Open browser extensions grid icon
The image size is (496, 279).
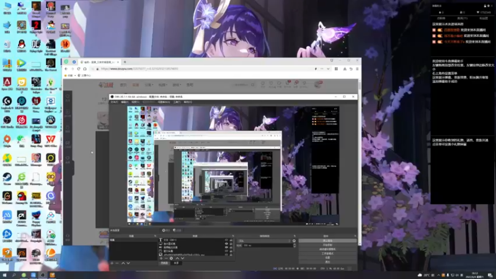pos(336,69)
